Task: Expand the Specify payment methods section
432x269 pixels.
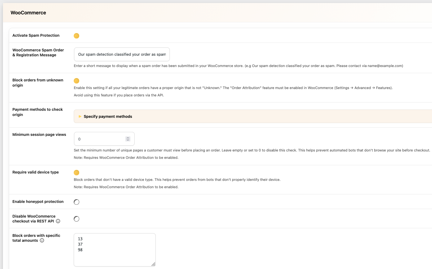Action: tap(108, 117)
